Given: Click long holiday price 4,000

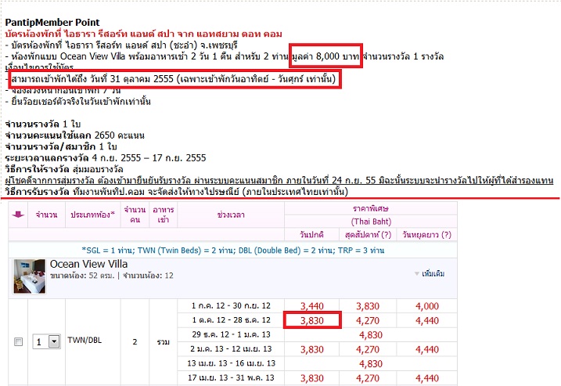Looking at the screenshot, I should click(x=427, y=306).
